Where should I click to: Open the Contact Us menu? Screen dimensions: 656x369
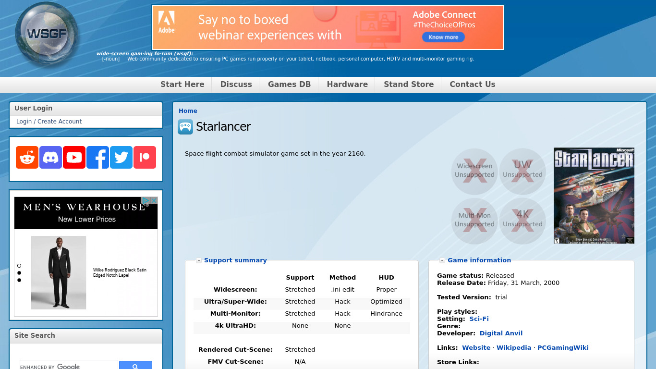[x=473, y=85]
